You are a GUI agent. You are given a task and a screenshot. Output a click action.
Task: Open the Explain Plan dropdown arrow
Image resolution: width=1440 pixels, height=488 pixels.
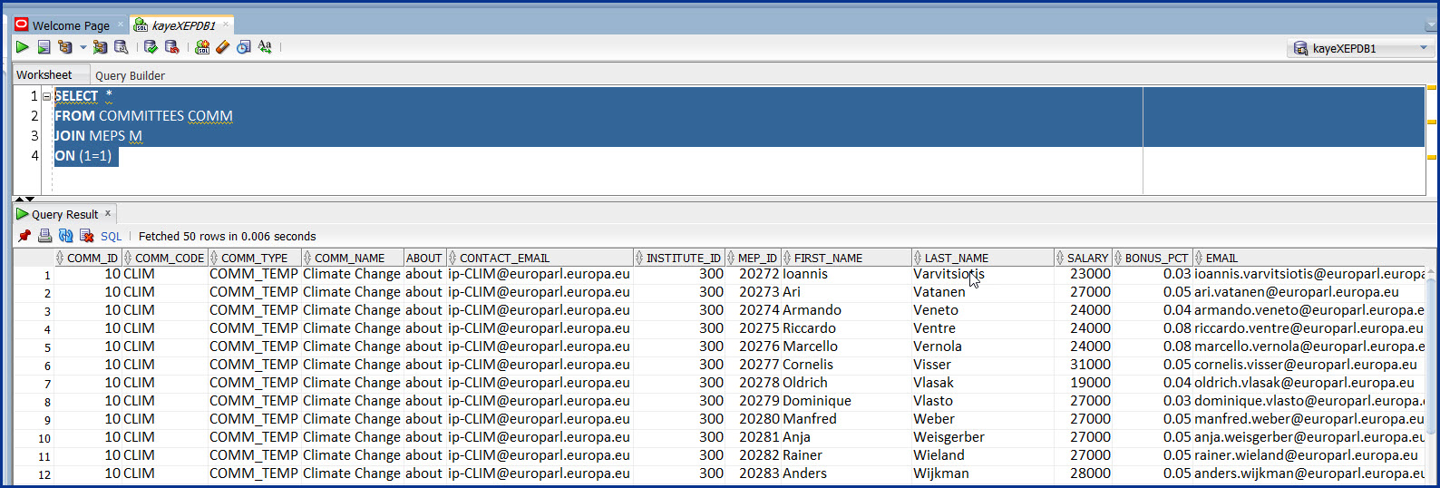(x=83, y=47)
